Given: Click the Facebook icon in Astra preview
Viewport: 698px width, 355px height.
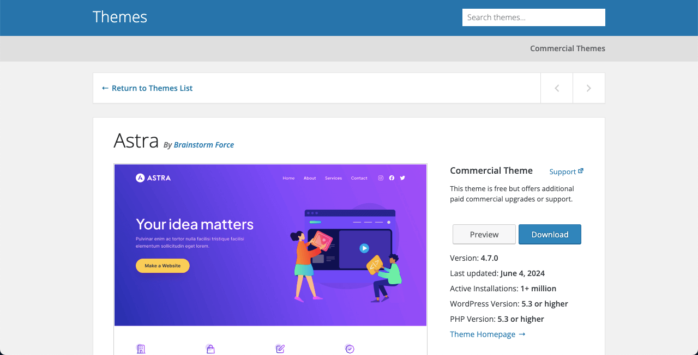Looking at the screenshot, I should point(392,178).
